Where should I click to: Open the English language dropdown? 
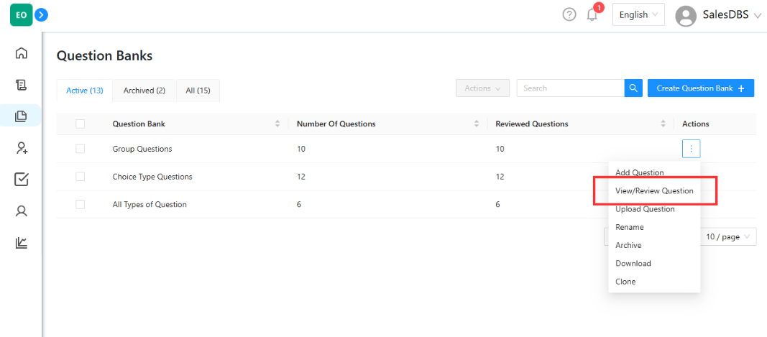(x=638, y=14)
